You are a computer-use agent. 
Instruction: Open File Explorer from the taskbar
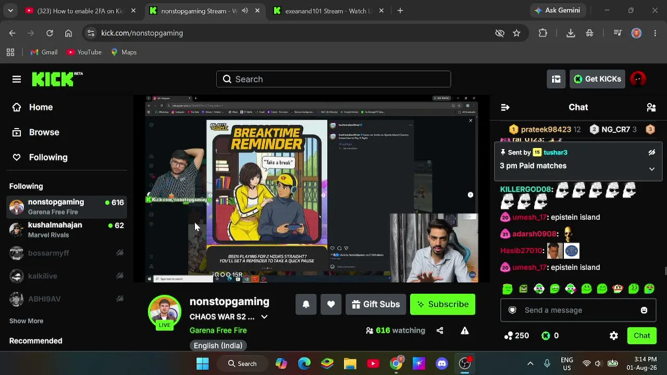350,364
